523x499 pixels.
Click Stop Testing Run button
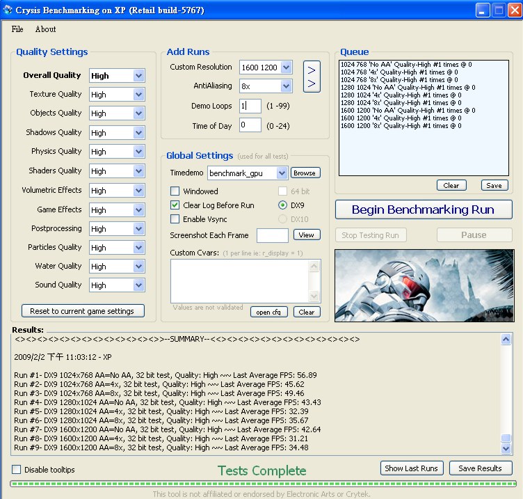[371, 235]
